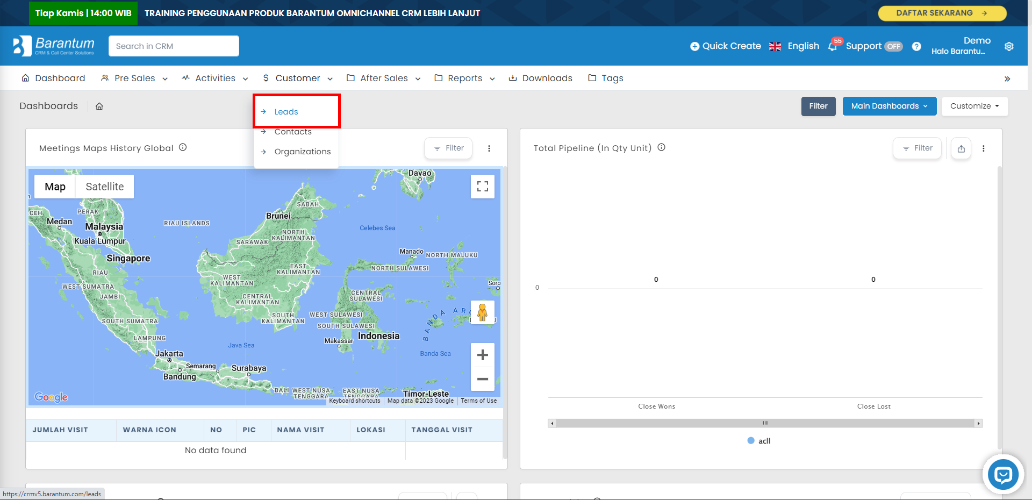Click the Dashboards home icon

tap(99, 106)
